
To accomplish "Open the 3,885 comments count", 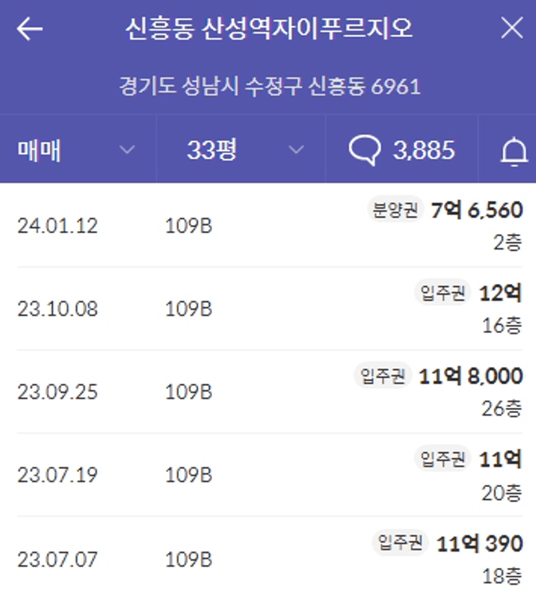I will click(x=424, y=150).
